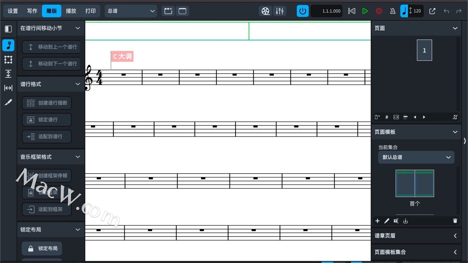The width and height of the screenshot is (468, 263).
Task: Edit page template with pencil icon
Action: [387, 221]
